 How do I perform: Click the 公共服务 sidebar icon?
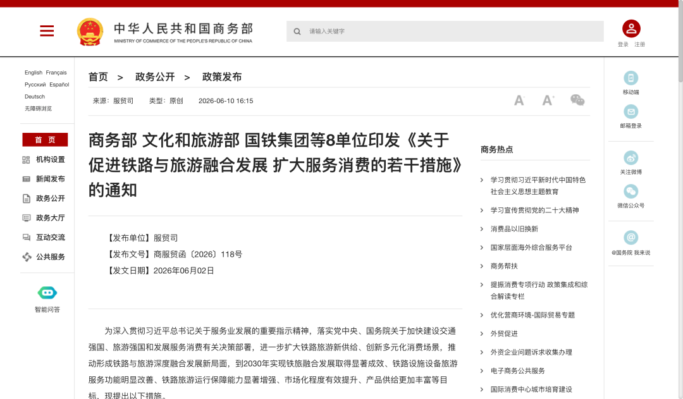point(27,257)
